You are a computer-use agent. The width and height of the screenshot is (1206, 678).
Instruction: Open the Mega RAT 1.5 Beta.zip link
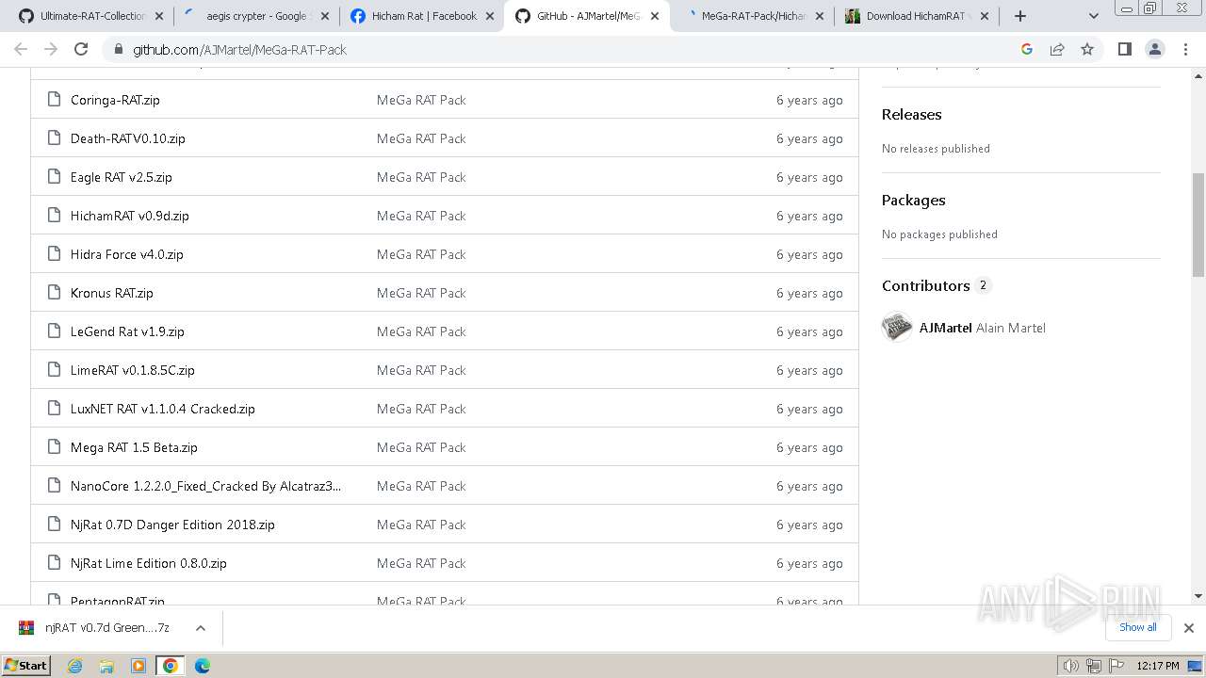[134, 447]
